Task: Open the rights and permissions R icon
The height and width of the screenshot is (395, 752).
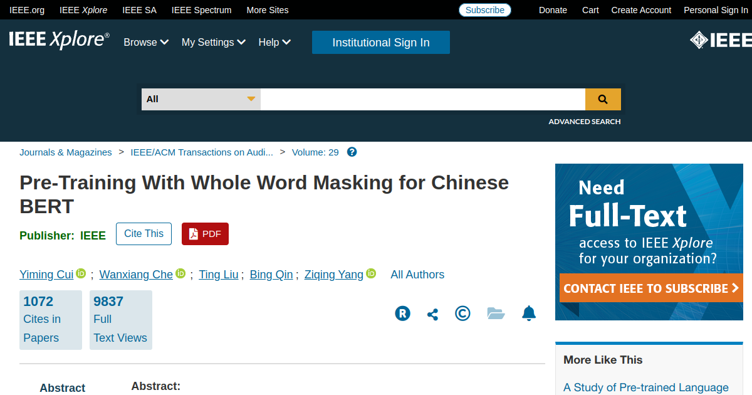Action: [x=402, y=313]
